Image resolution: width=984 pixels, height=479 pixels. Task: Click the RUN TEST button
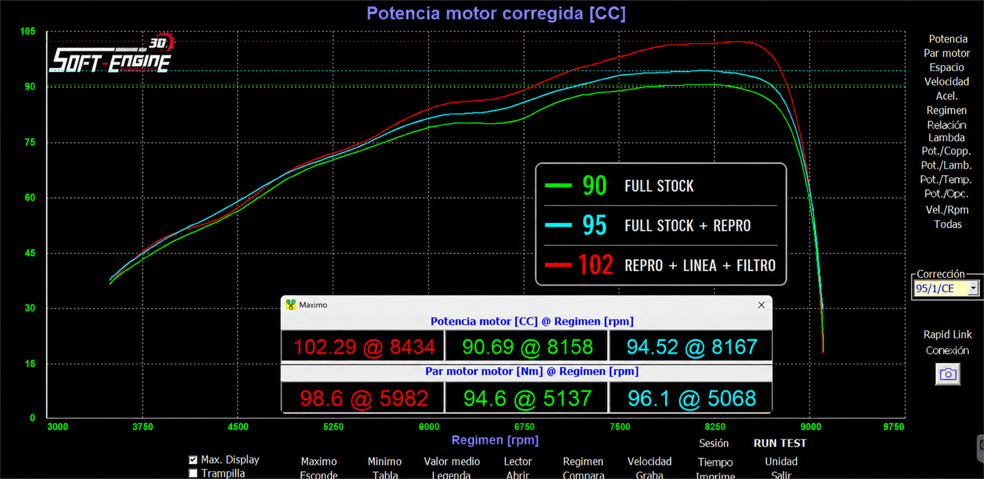(x=780, y=443)
